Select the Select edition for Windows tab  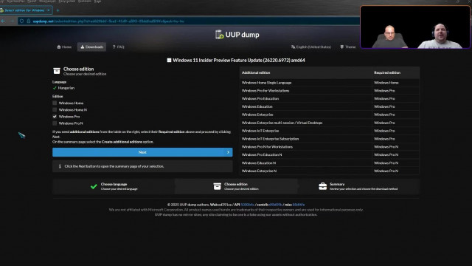pos(26,10)
